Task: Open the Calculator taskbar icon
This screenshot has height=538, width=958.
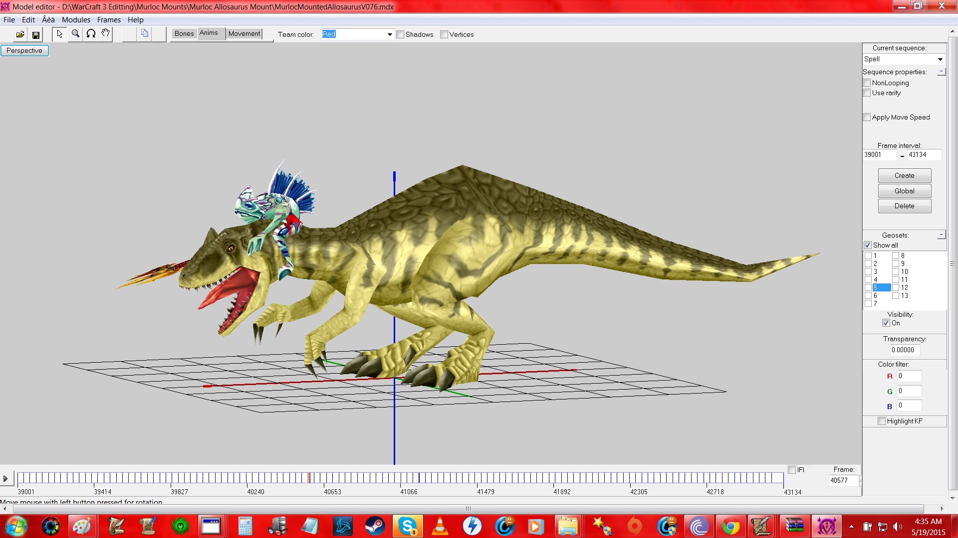Action: [x=245, y=526]
